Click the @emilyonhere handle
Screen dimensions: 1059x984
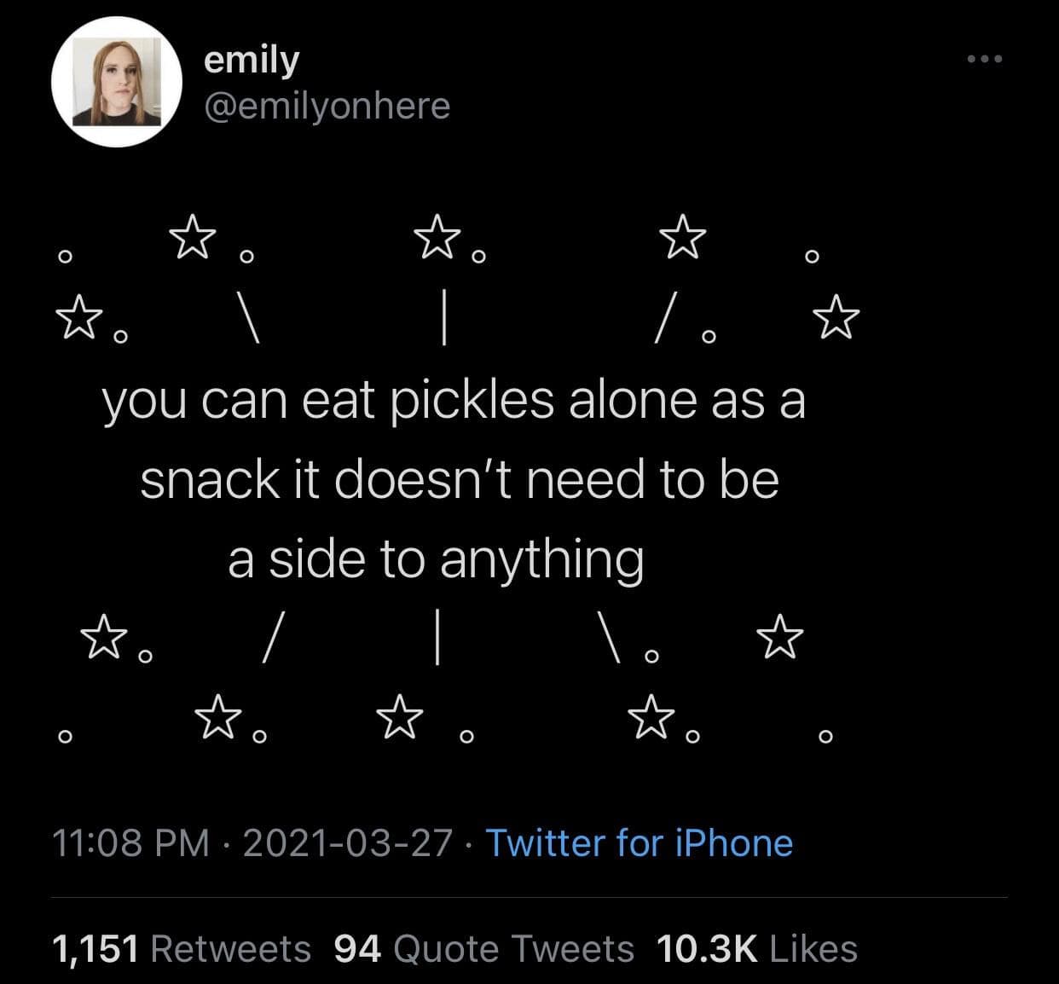327,106
